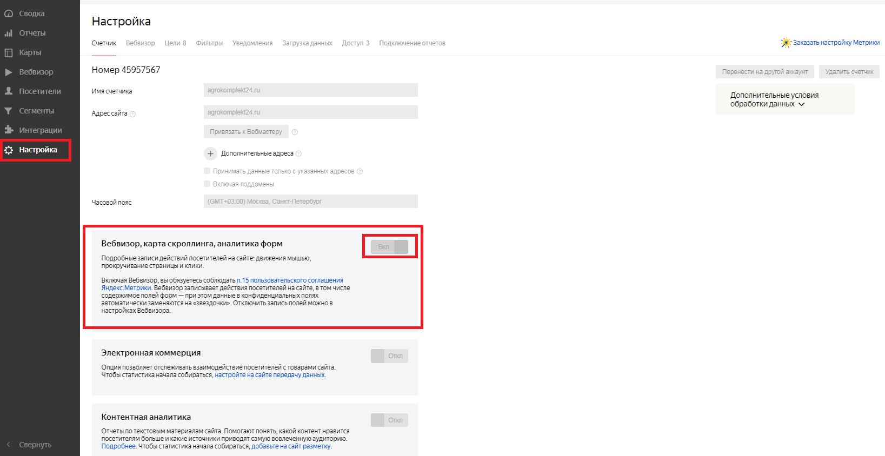This screenshot has height=456, width=885.
Task: Click the plus icon for Дополнительные адреса
Action: coord(210,153)
